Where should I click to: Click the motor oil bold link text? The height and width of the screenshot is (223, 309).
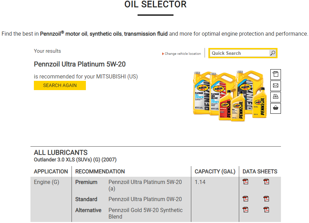click(x=76, y=34)
